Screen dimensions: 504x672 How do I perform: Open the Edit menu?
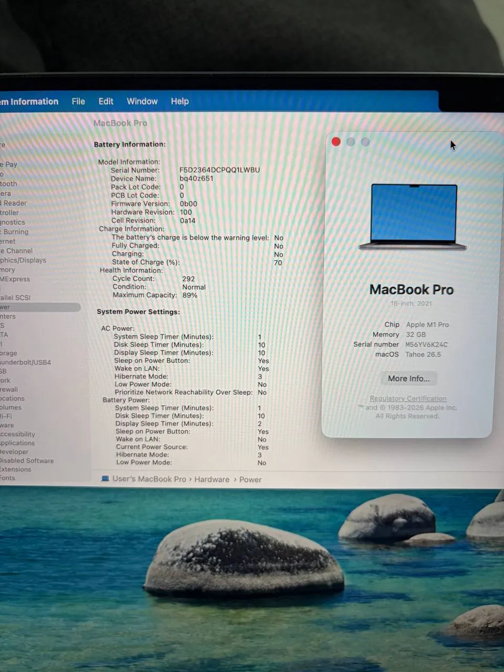pos(106,101)
